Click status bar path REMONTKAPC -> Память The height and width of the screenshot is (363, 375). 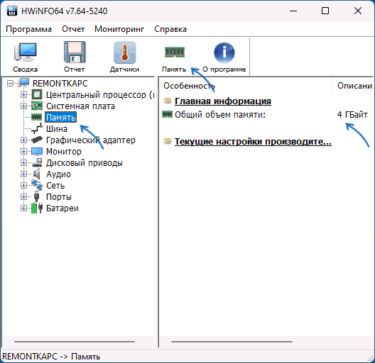[51, 357]
